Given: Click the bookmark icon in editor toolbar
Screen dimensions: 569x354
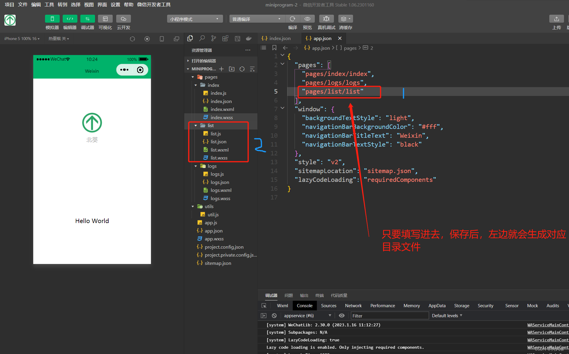Looking at the screenshot, I should coord(274,48).
